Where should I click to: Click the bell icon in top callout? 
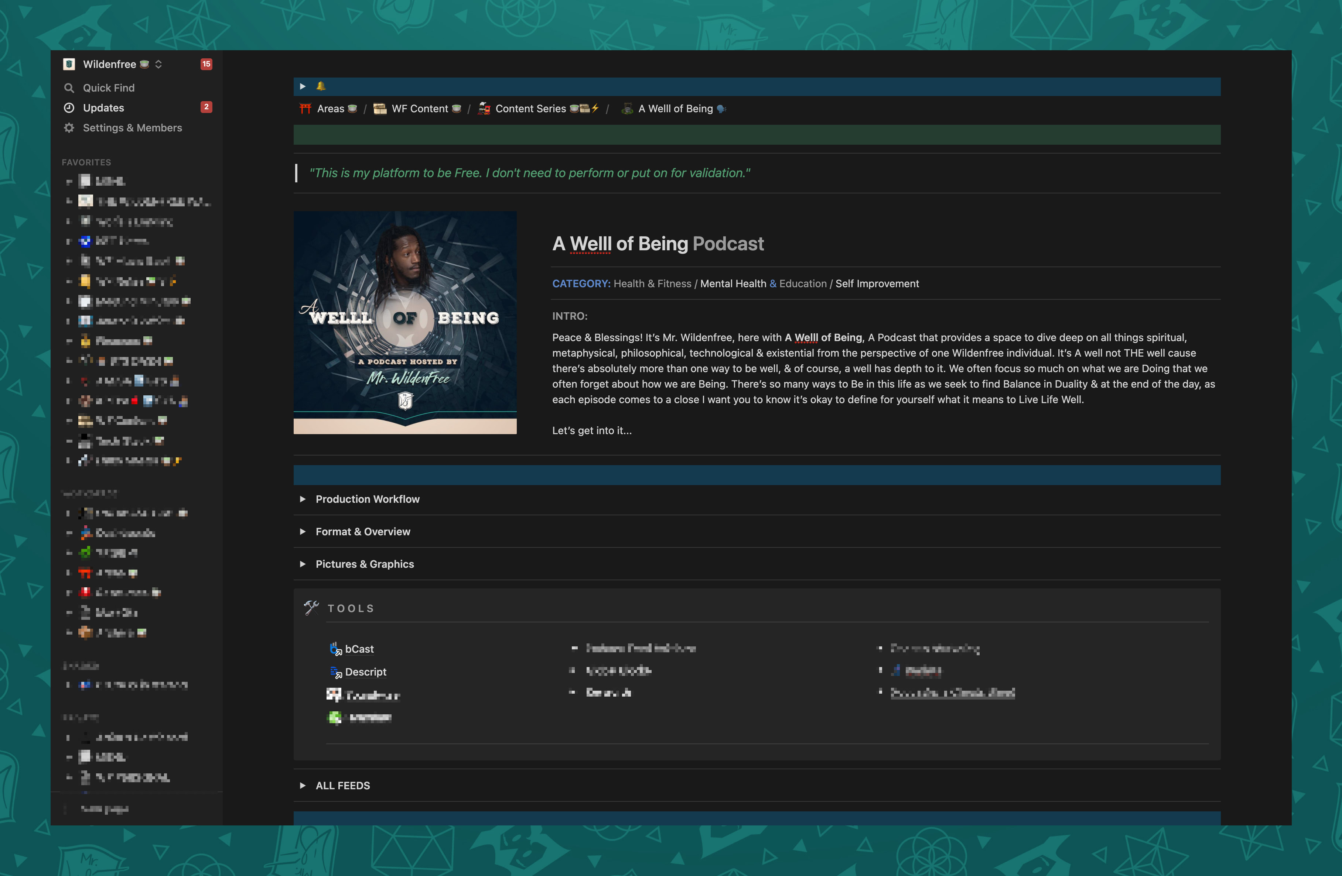pyautogui.click(x=321, y=86)
